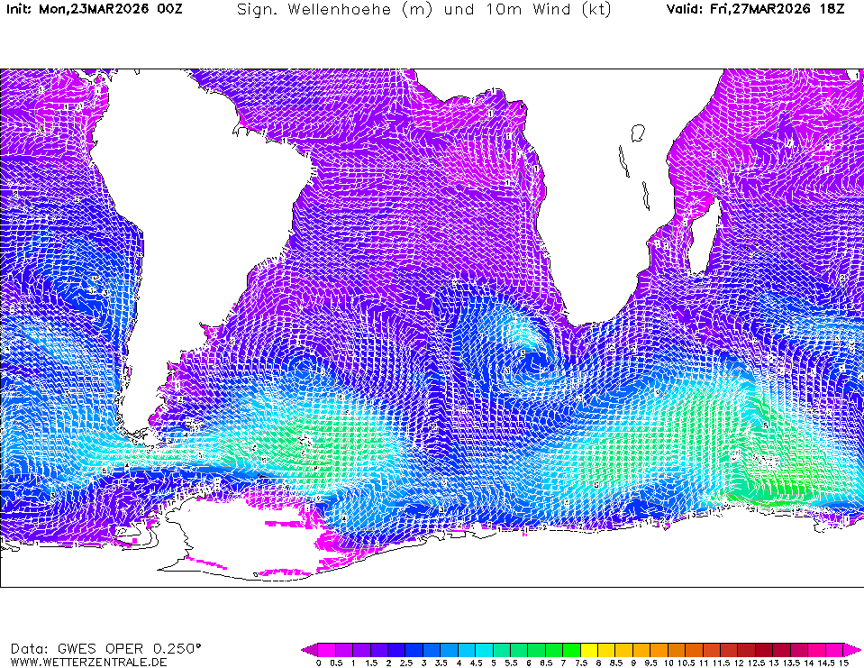Screen dimensions: 864x668
Task: Open the WWW.WETTERZENTRALE.DE link
Action: pyautogui.click(x=88, y=662)
